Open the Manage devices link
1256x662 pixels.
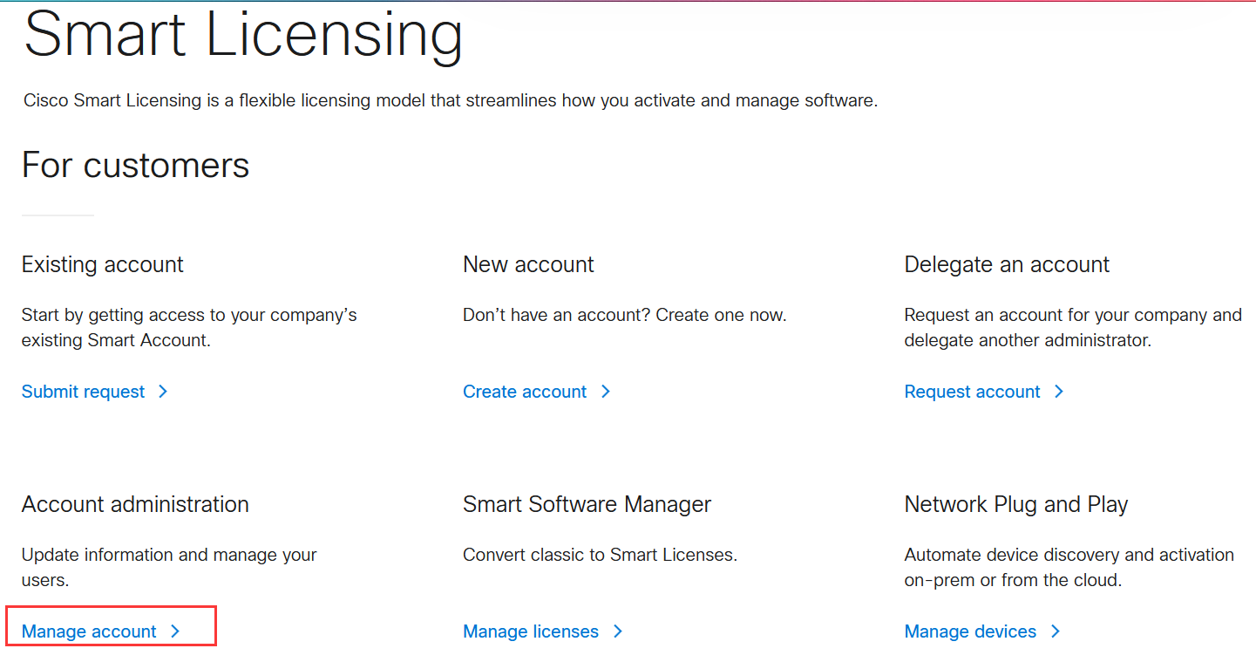click(970, 631)
